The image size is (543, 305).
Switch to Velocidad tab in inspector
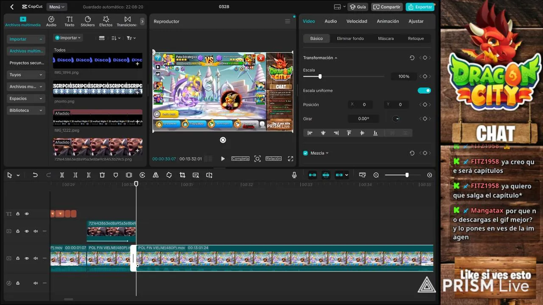coord(357,21)
